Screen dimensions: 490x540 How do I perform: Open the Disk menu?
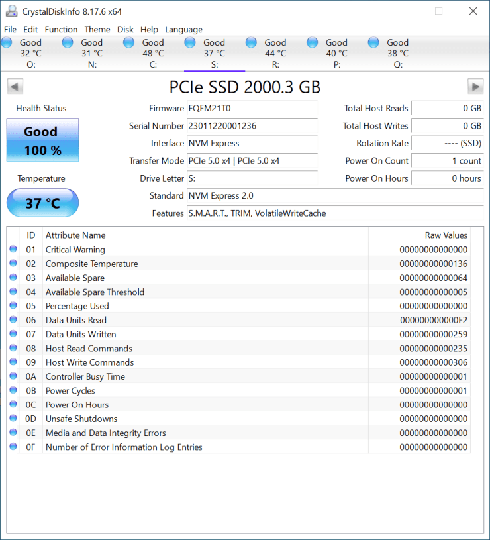(x=125, y=30)
